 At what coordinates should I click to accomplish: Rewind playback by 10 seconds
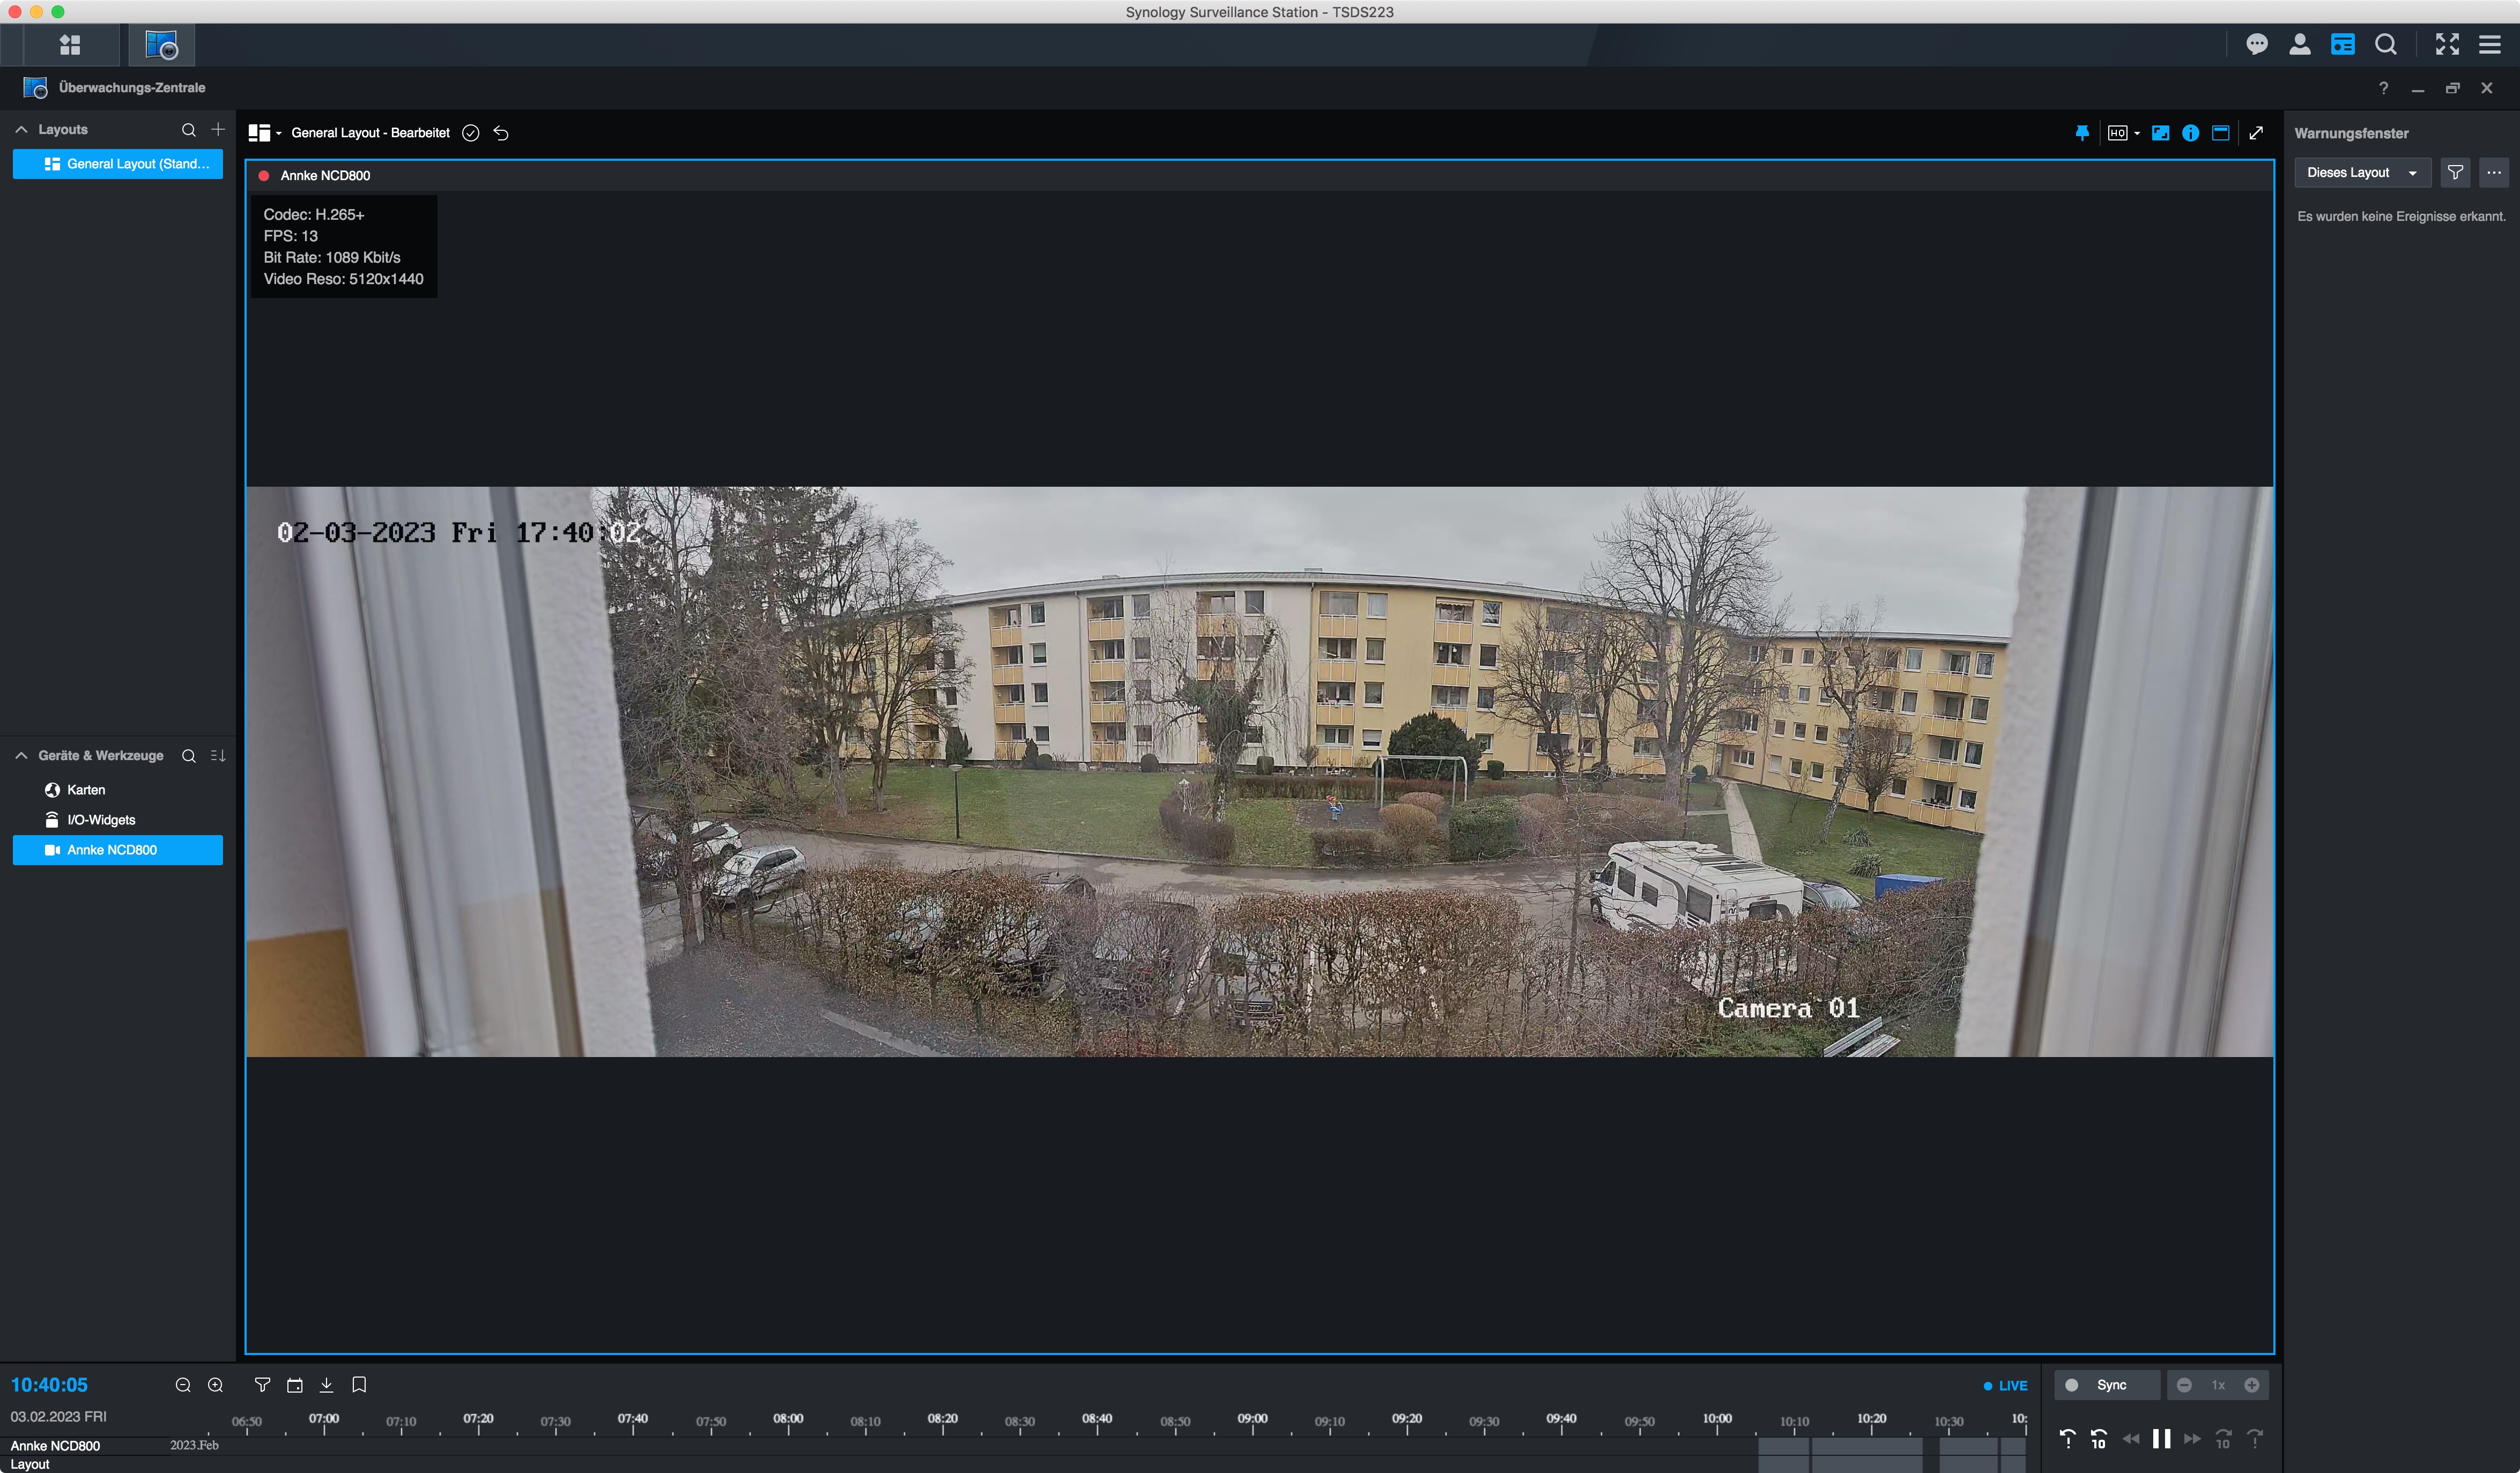coord(2099,1439)
